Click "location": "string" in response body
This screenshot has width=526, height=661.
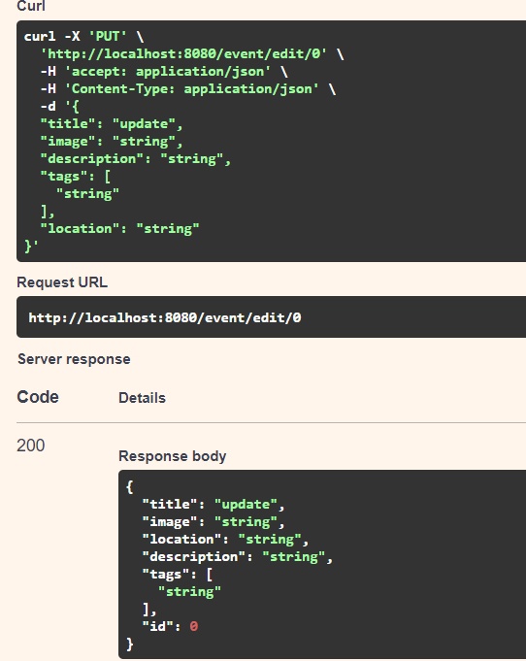(x=225, y=540)
